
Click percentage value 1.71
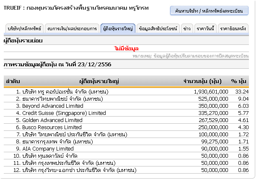point(243,141)
